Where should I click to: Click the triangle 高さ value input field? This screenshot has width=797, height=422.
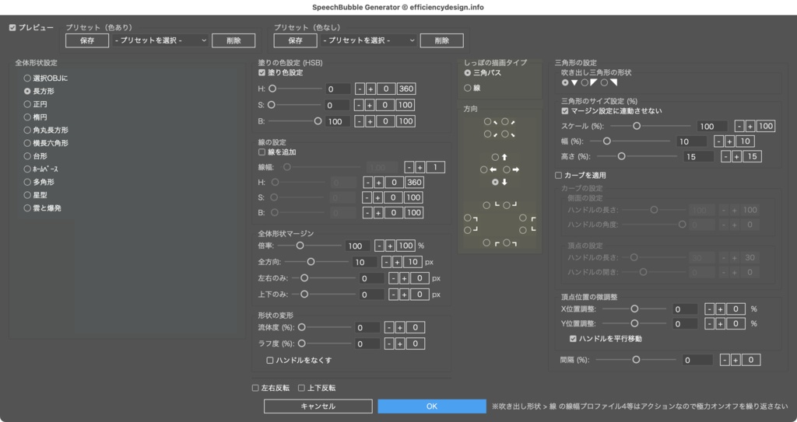point(698,157)
